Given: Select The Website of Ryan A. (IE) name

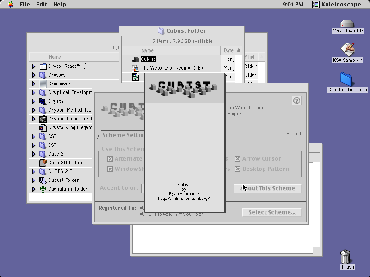Looking at the screenshot, I should 172,68.
